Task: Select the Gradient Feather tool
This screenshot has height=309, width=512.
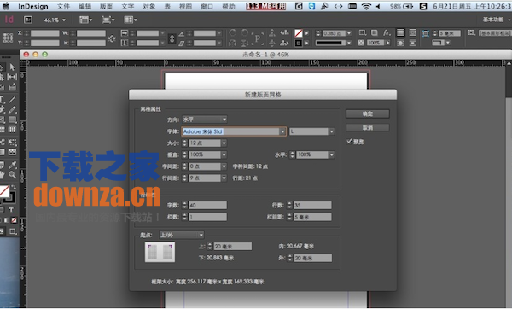Action: pos(13,152)
